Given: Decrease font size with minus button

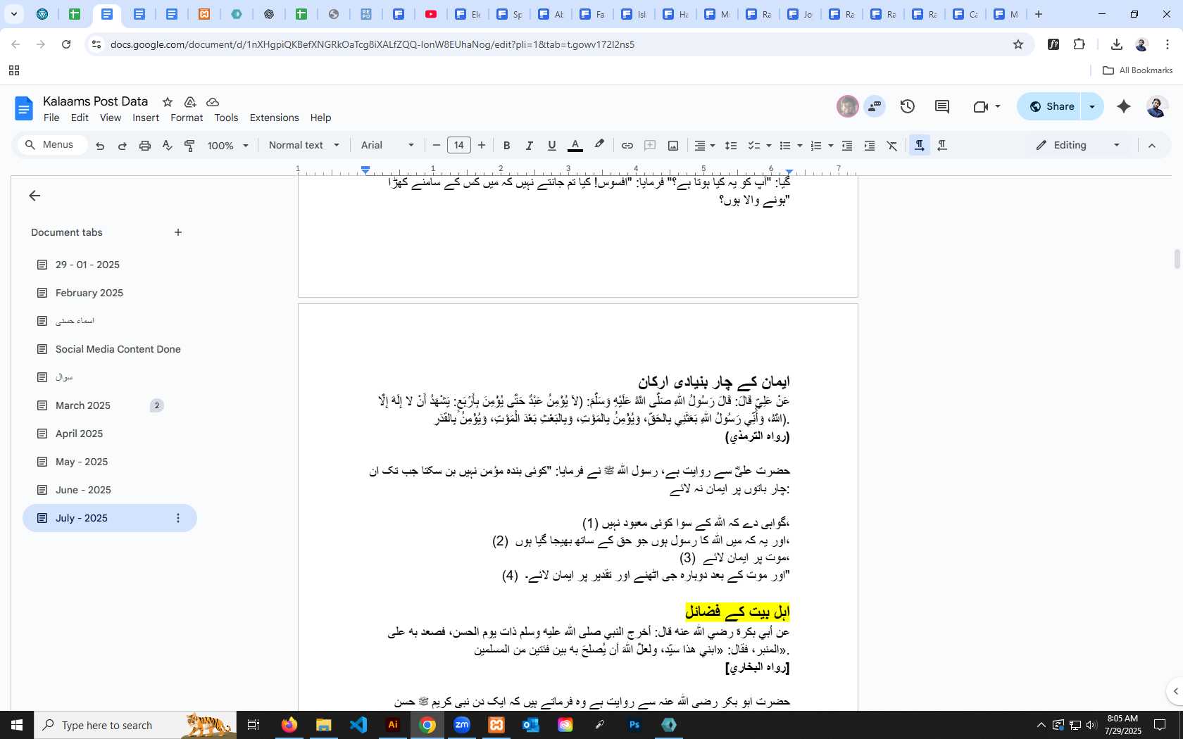Looking at the screenshot, I should 437,146.
